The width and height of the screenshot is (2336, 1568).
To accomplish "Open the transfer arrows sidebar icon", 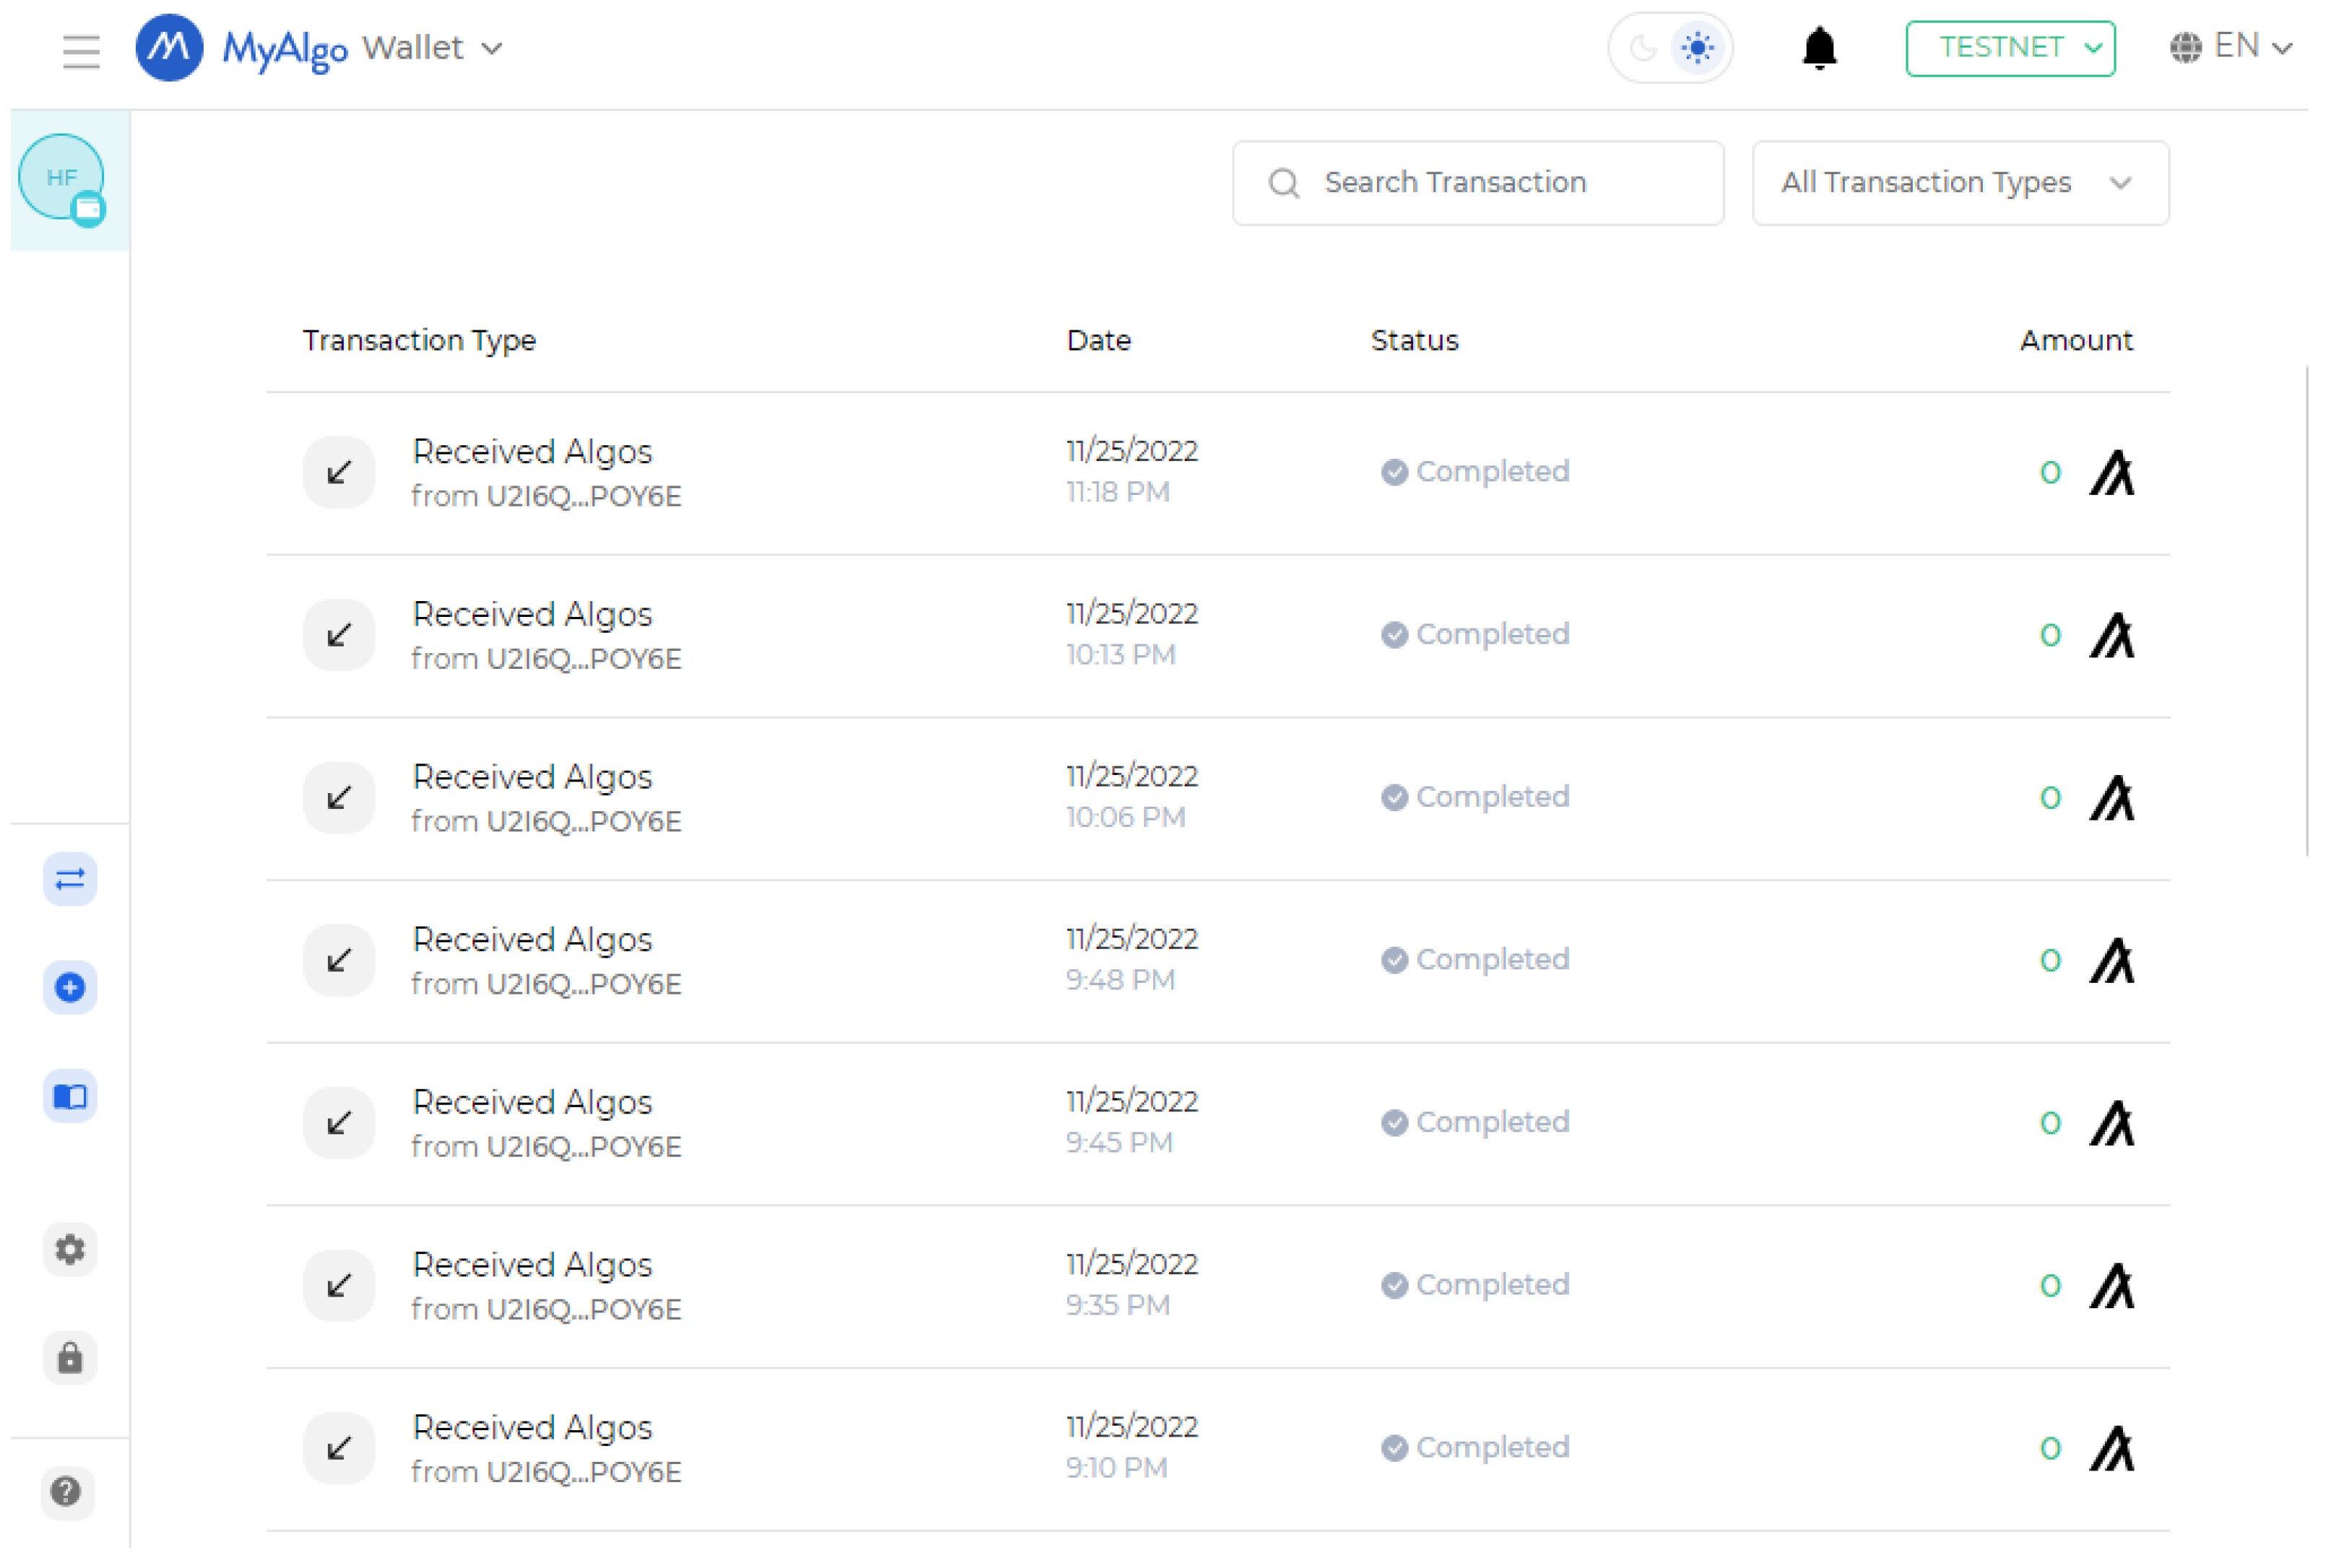I will click(70, 879).
